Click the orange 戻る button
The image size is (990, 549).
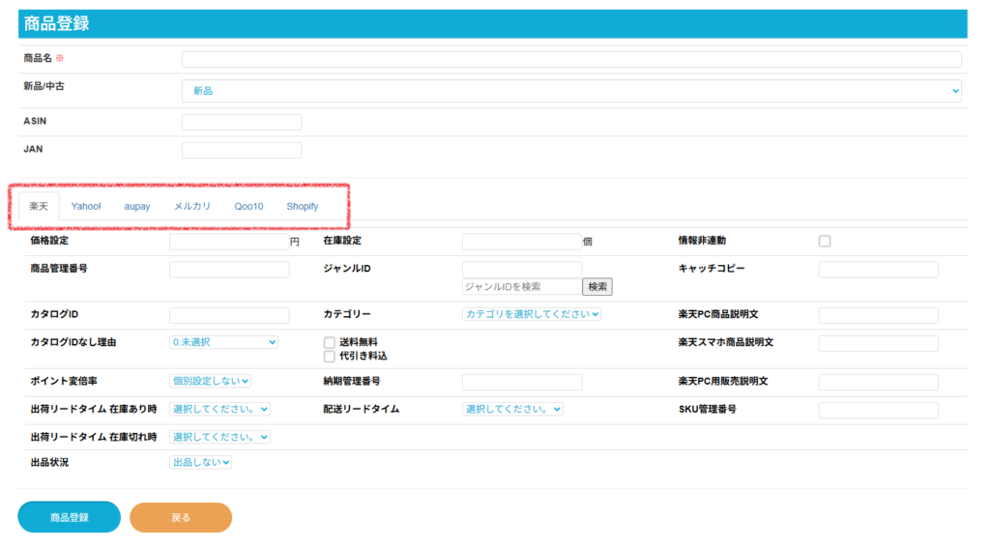tap(181, 517)
